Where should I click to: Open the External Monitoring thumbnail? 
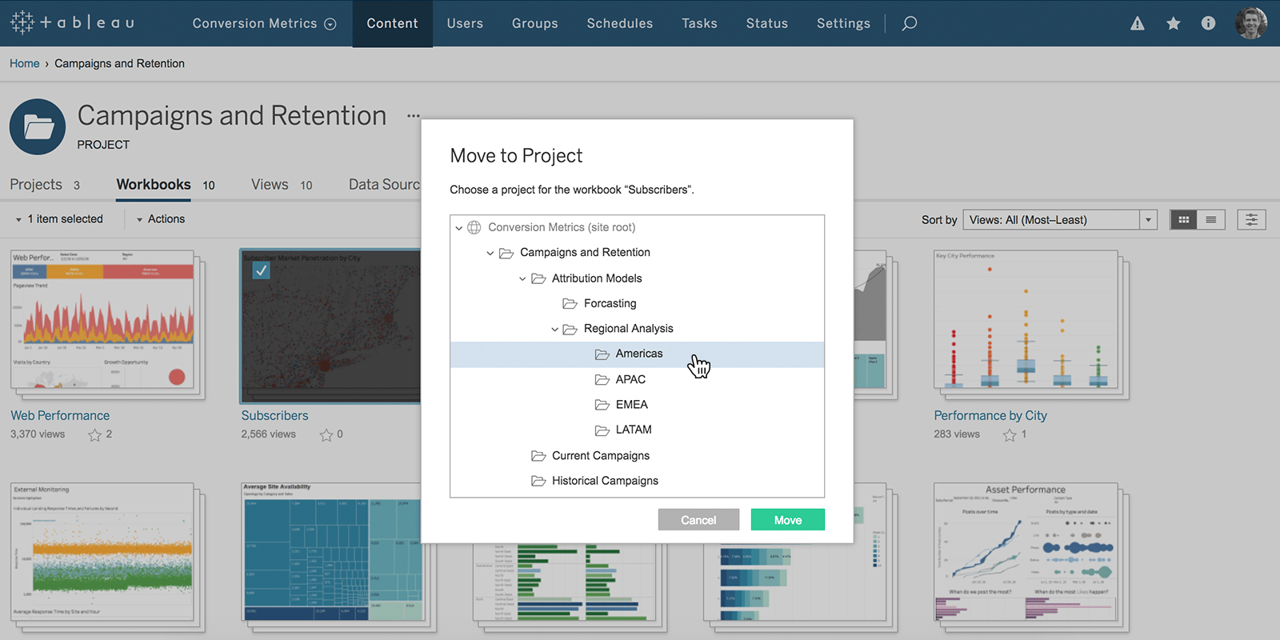(x=103, y=552)
